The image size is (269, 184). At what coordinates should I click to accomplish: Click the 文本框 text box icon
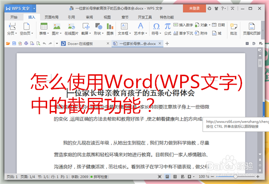[x=124, y=26]
